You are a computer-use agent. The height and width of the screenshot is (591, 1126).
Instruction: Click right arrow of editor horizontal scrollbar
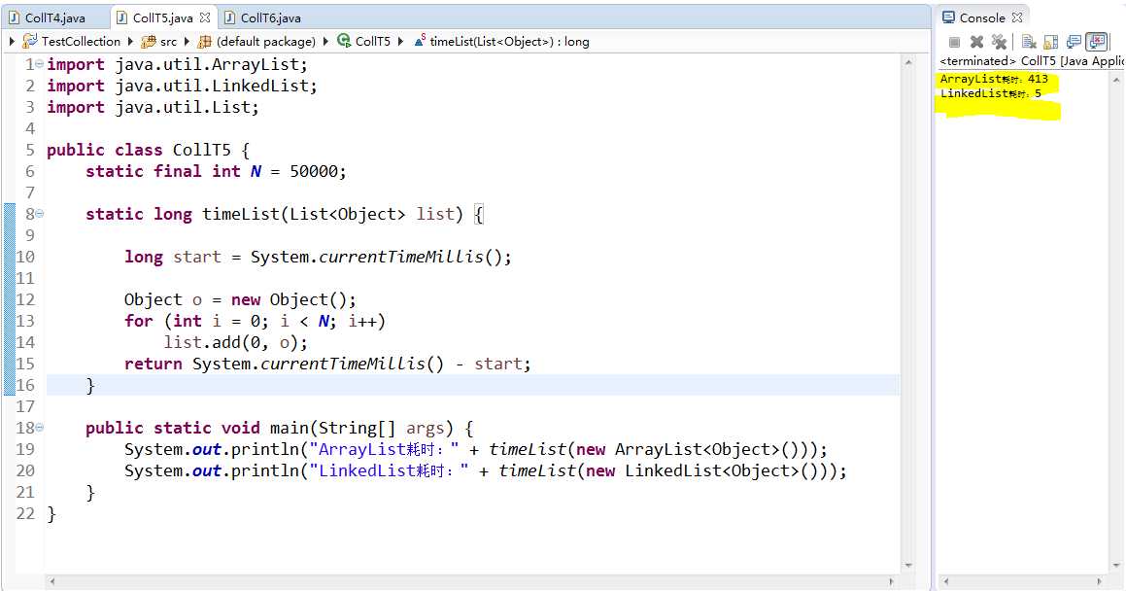891,581
